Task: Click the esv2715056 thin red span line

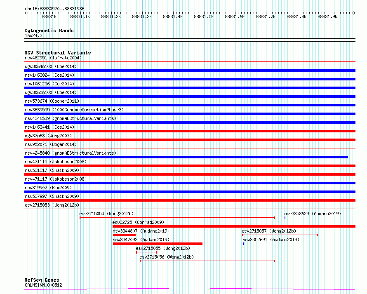Action: (207, 261)
